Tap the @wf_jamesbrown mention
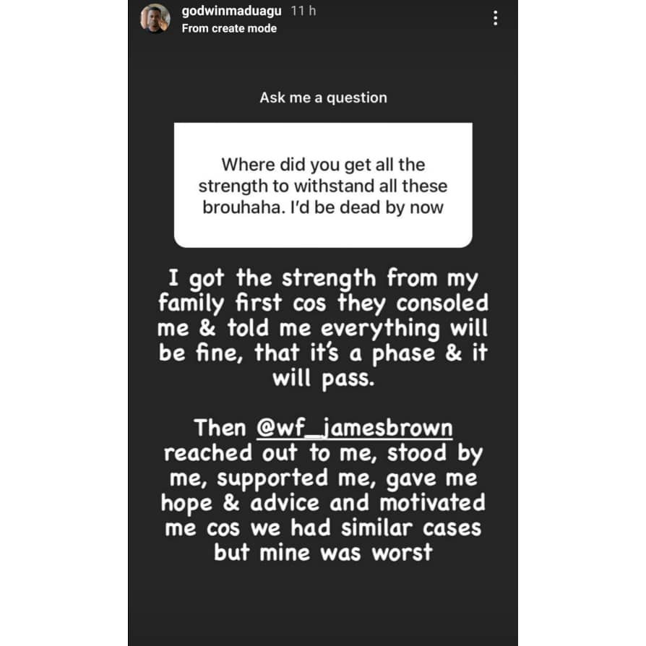This screenshot has width=646, height=646. point(354,428)
